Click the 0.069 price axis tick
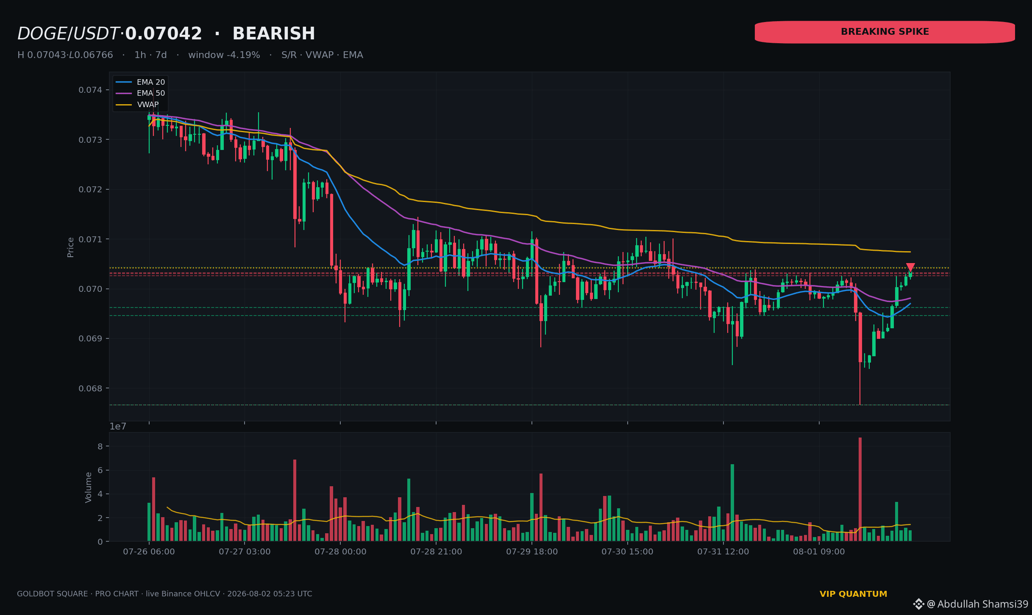Screen dimensions: 1032x615 click(x=90, y=339)
